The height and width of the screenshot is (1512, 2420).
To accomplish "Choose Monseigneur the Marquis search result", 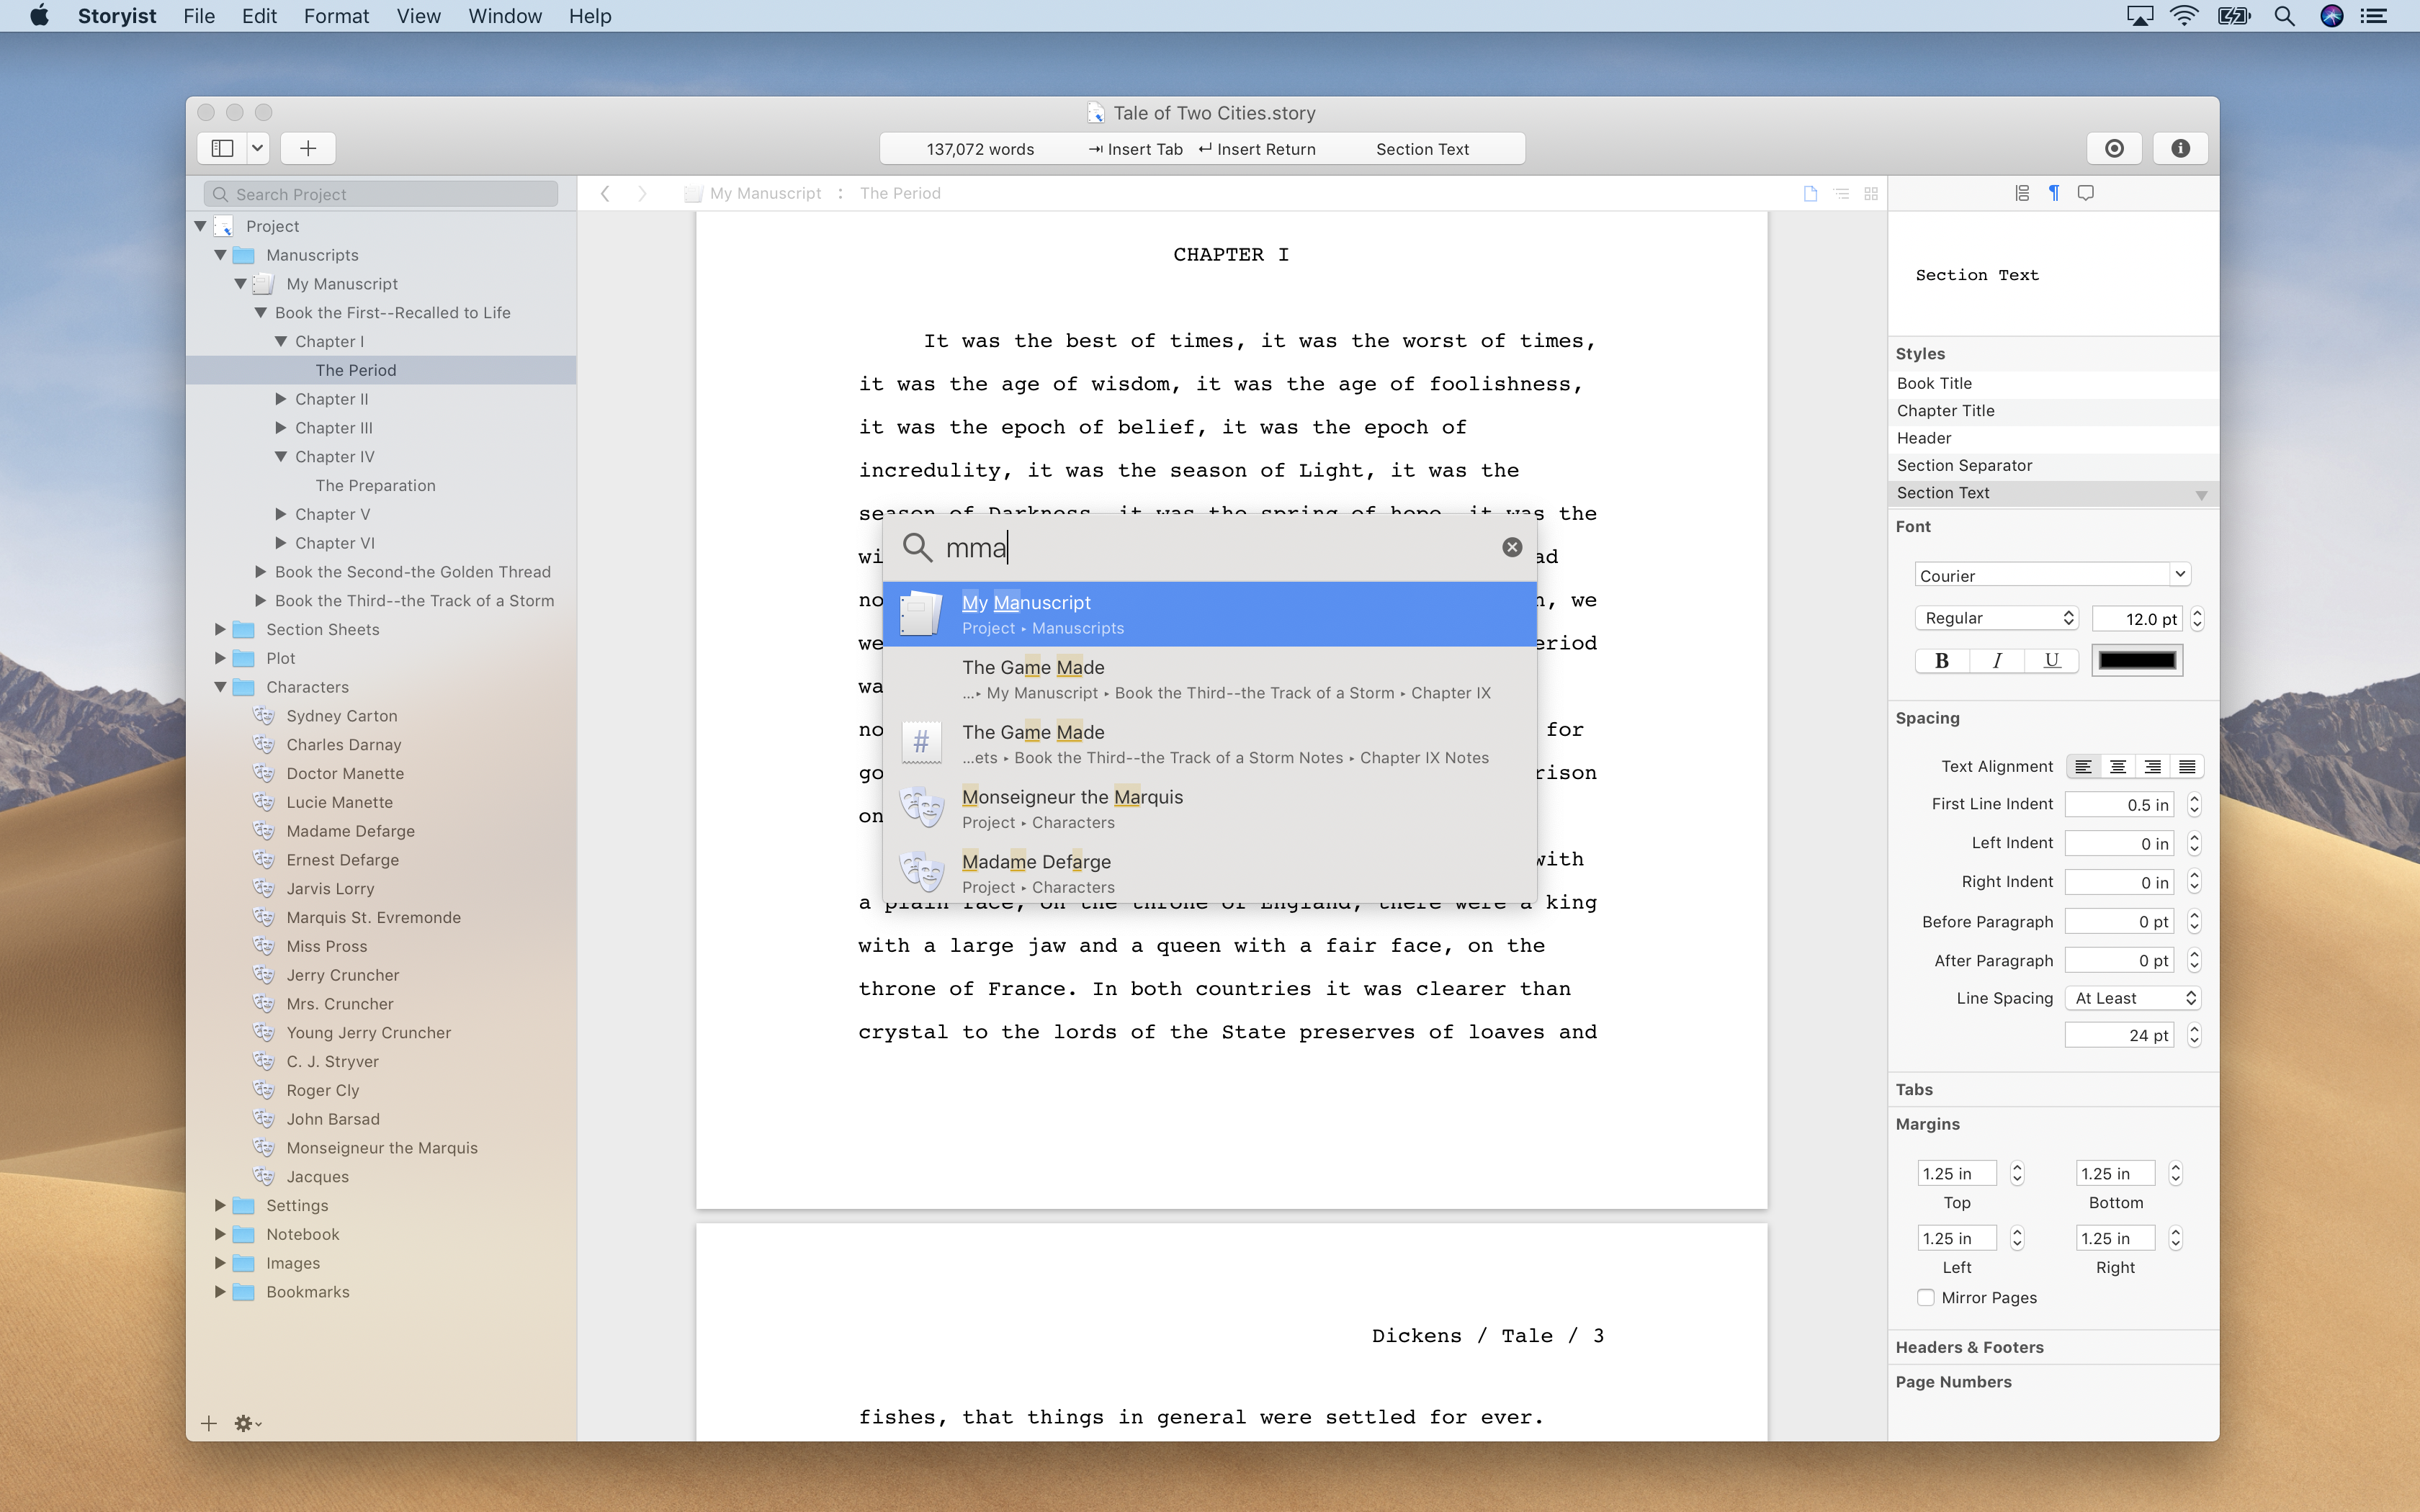I will click(x=1209, y=808).
